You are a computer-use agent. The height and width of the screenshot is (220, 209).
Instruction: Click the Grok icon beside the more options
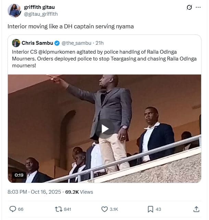[x=189, y=7]
